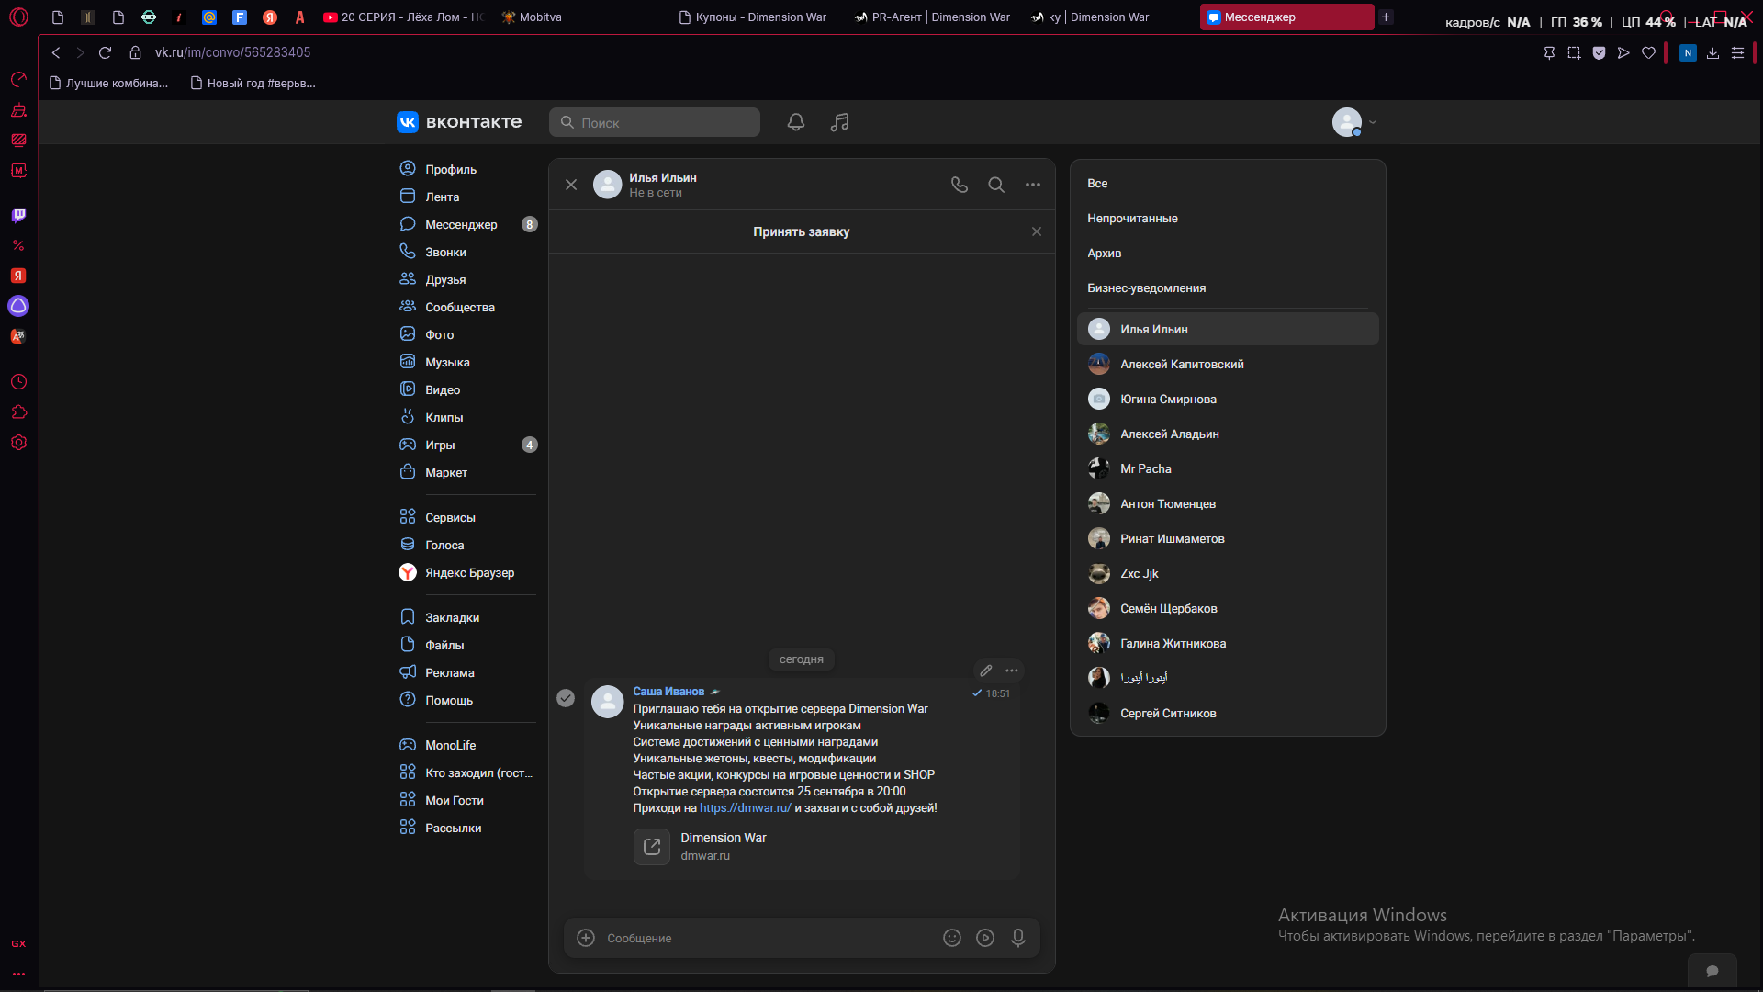Search within the conversation
This screenshot has height=992, width=1763.
point(996,185)
